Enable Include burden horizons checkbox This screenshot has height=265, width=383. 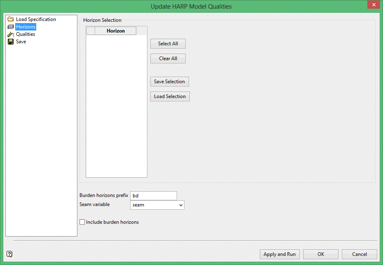82,222
